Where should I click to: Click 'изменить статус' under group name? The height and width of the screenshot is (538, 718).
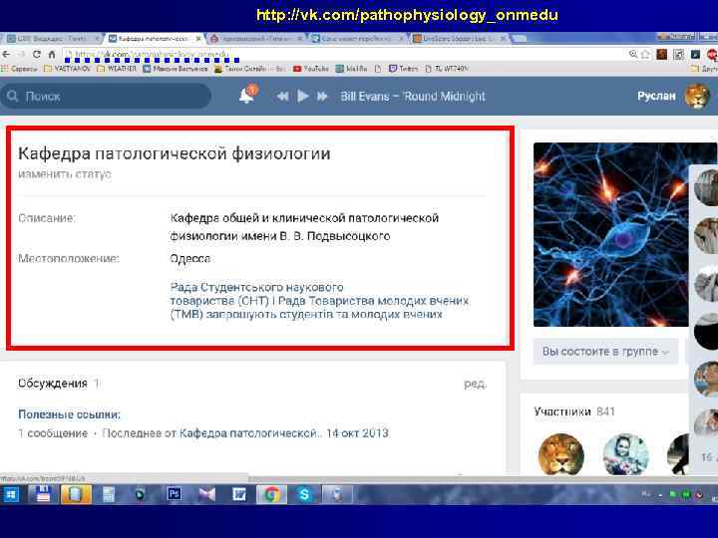(x=65, y=174)
